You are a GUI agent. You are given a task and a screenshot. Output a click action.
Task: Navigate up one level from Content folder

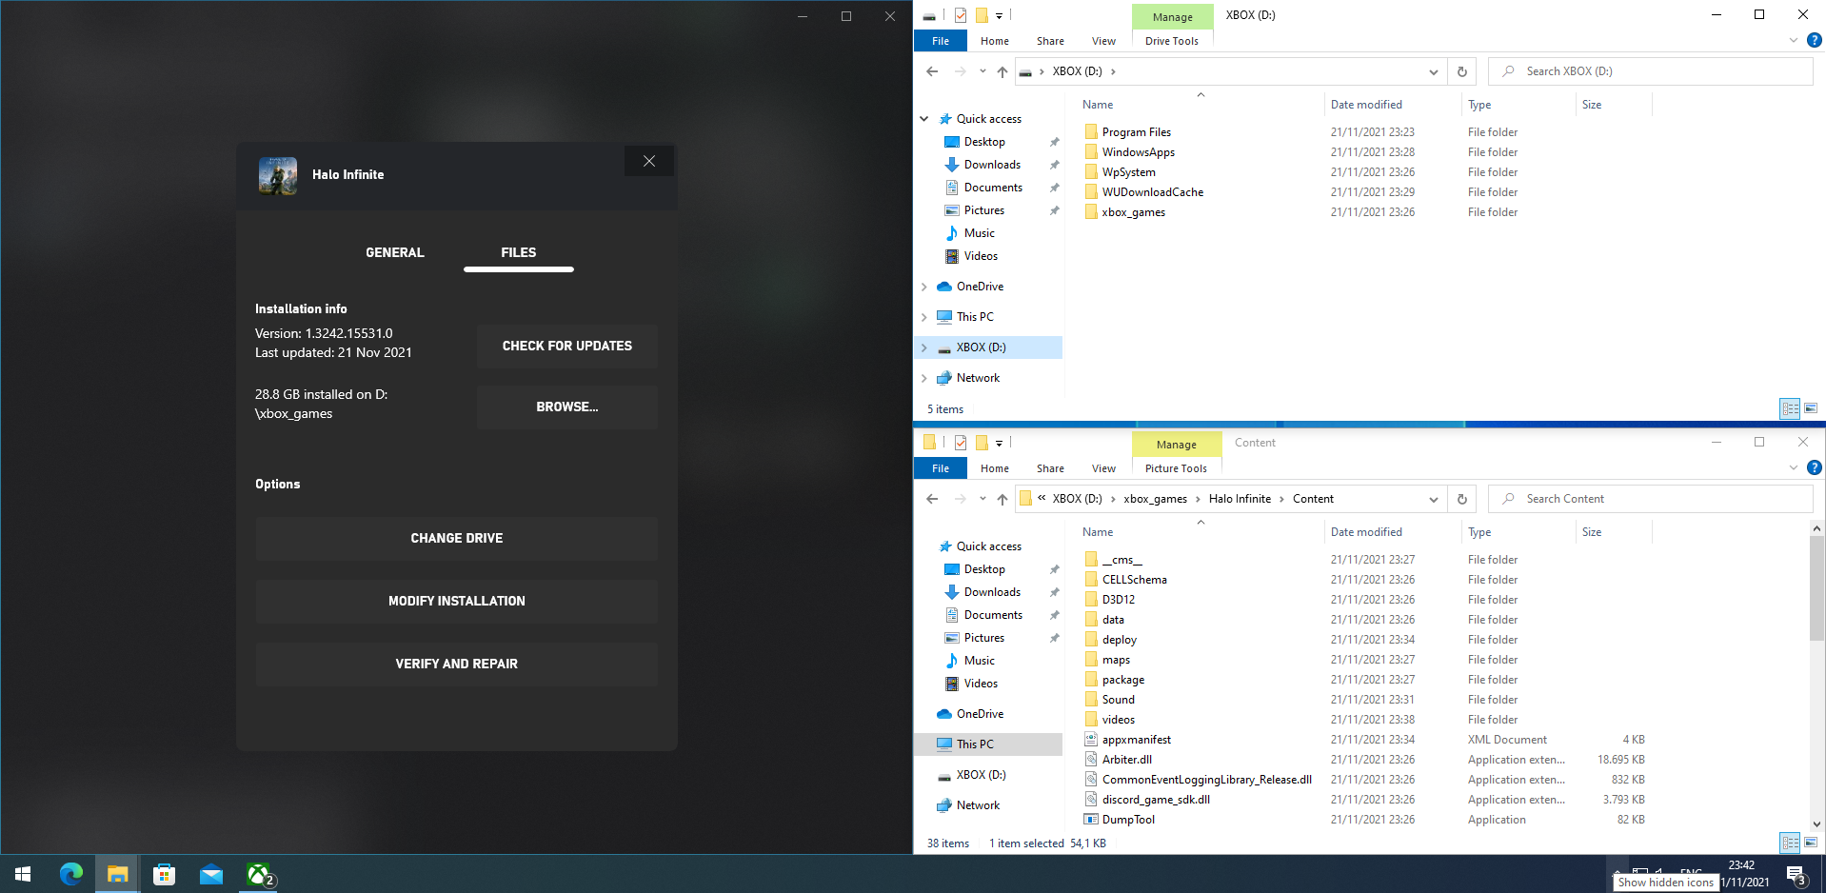(1002, 499)
